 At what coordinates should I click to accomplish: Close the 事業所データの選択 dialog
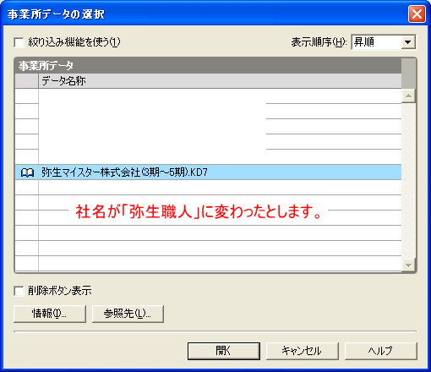tap(417, 14)
